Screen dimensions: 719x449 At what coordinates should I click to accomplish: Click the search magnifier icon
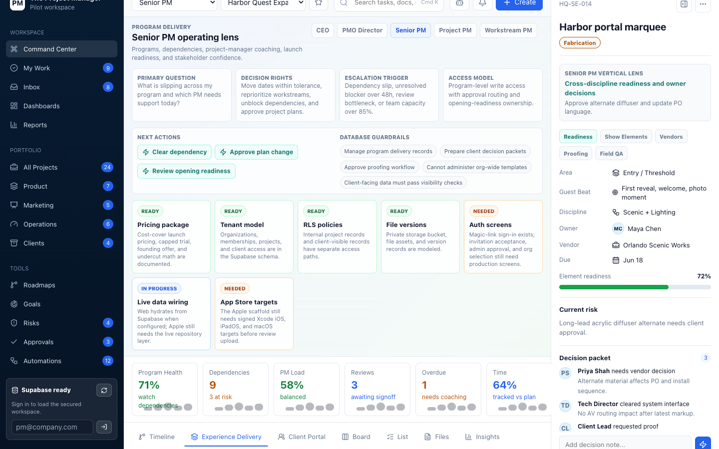344,2
